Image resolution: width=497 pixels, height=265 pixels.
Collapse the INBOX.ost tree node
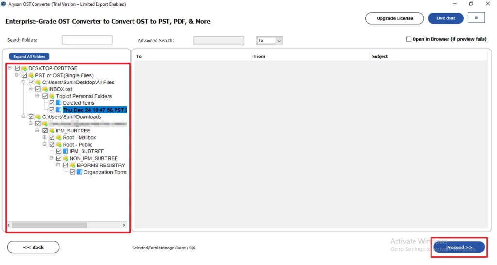(31, 89)
